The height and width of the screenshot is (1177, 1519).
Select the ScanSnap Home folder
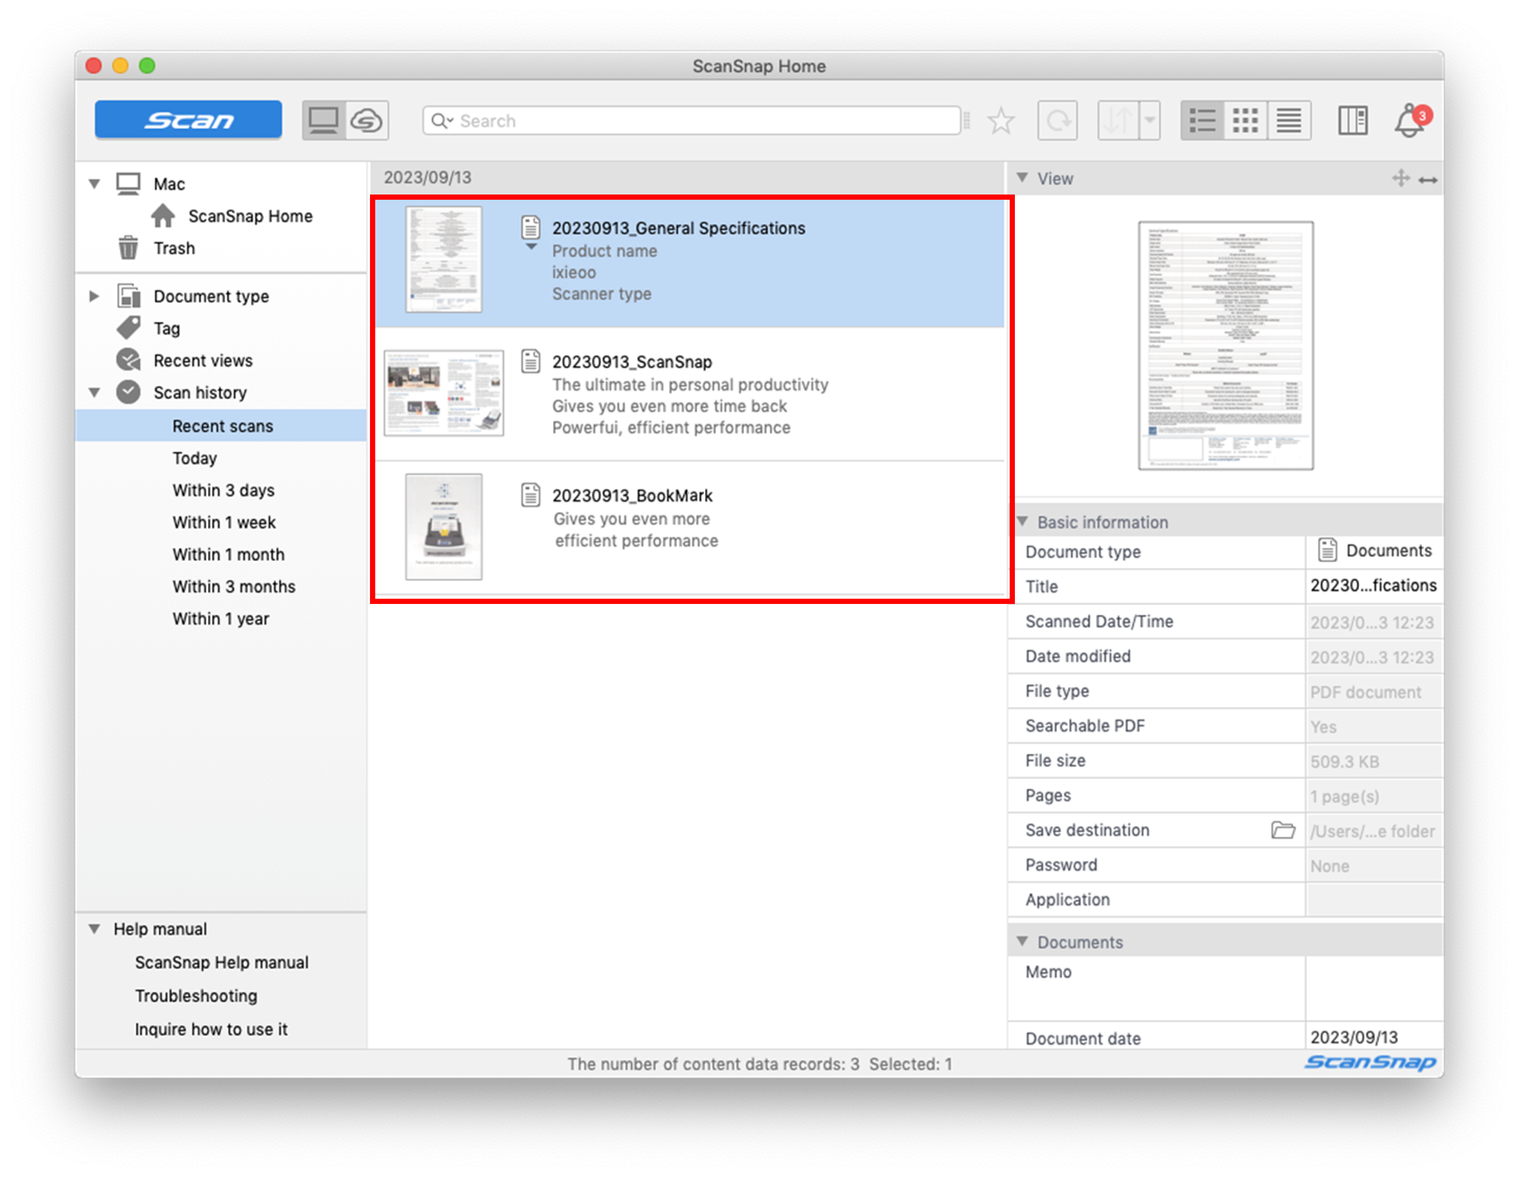pyautogui.click(x=250, y=216)
